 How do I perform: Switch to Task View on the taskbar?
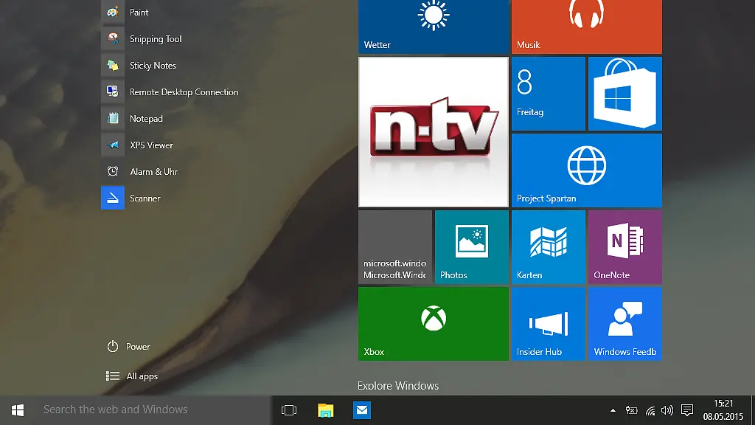[288, 410]
